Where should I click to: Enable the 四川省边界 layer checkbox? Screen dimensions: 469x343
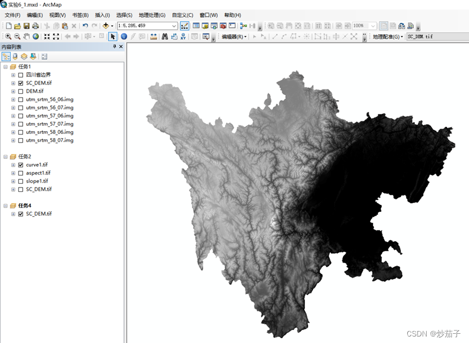21,75
